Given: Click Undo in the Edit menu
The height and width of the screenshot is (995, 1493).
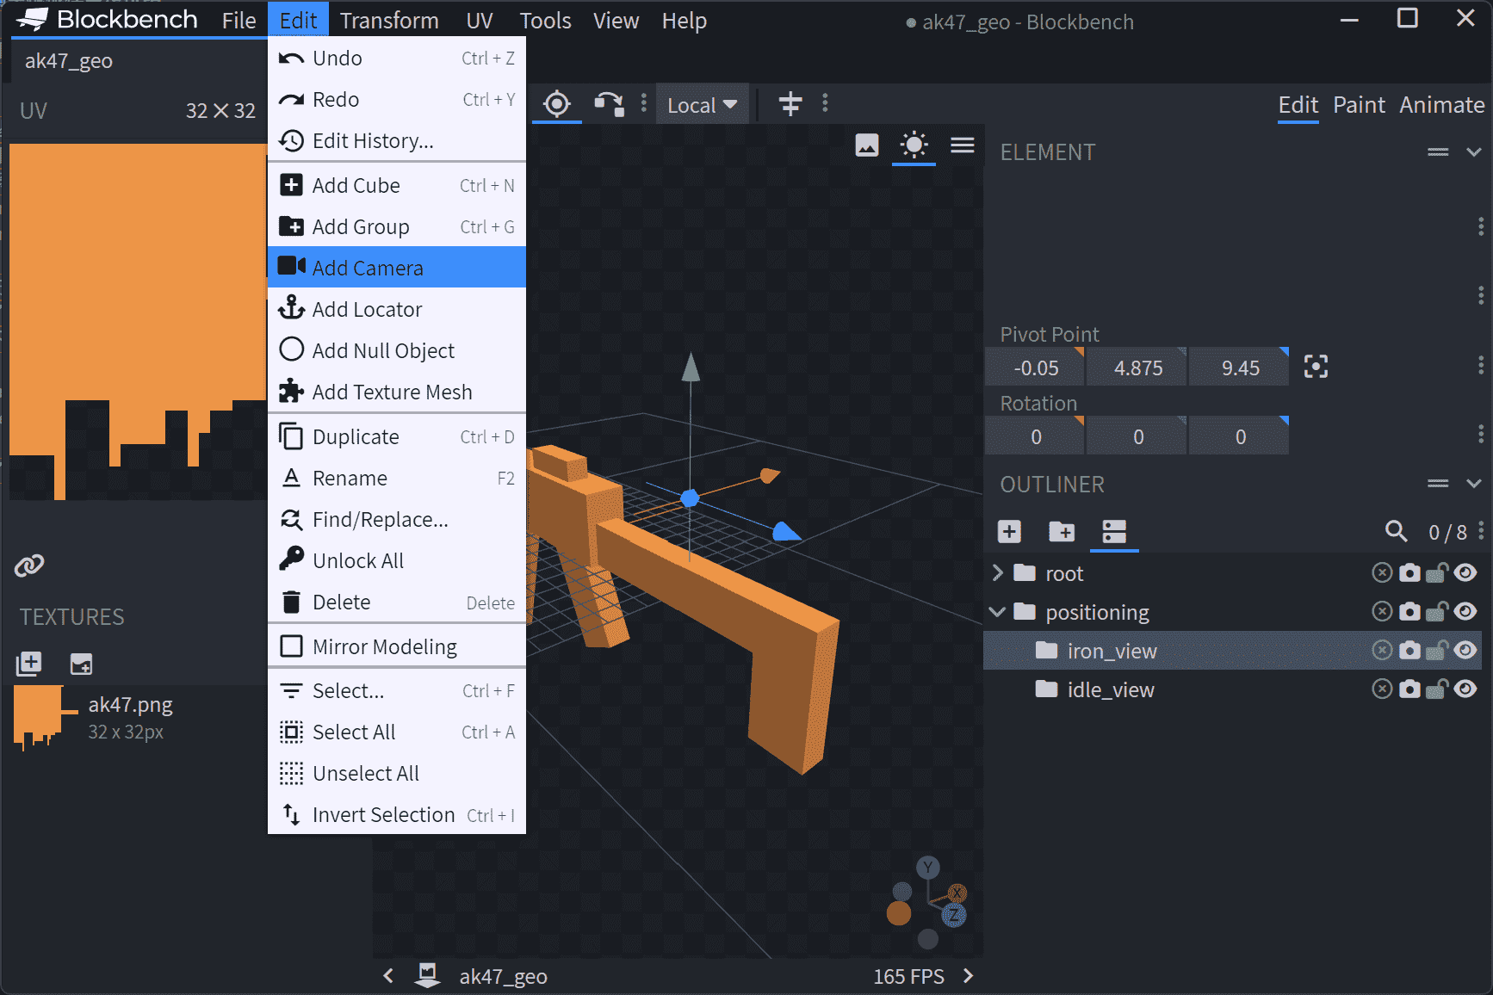Looking at the screenshot, I should (x=397, y=58).
